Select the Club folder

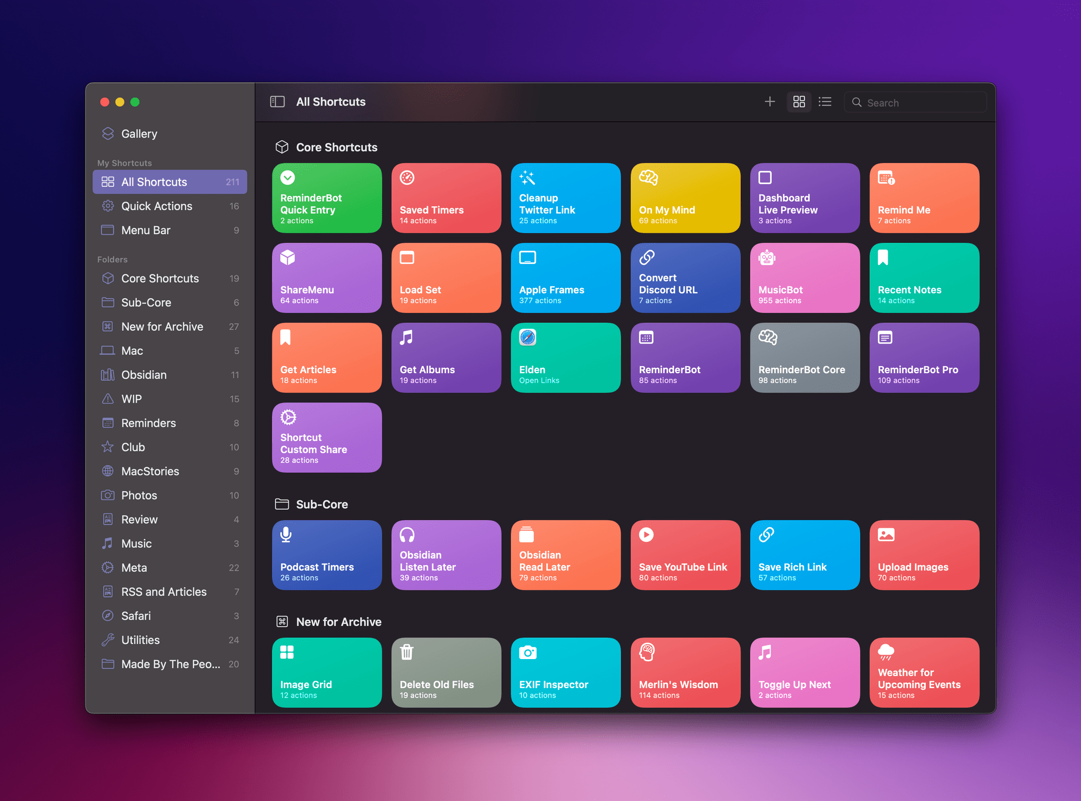click(170, 447)
